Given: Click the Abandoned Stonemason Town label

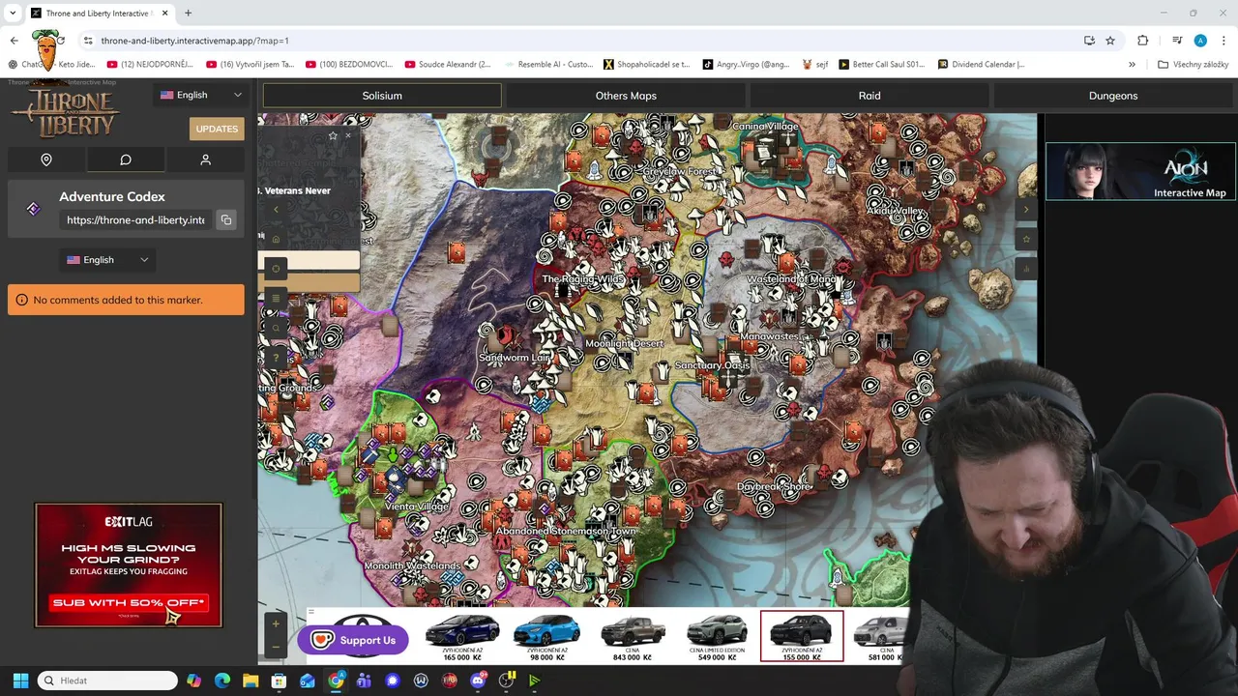Looking at the screenshot, I should pos(566,531).
